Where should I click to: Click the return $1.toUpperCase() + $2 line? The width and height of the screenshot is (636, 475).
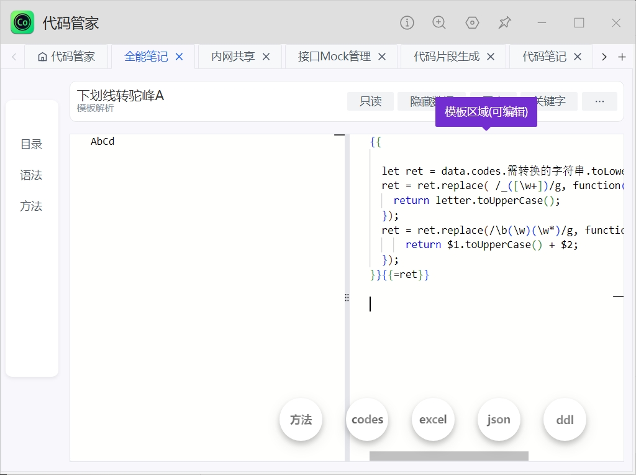tap(492, 245)
